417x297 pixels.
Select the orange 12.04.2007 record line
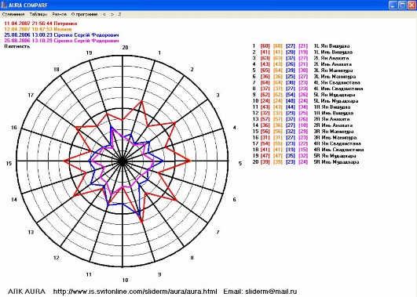[x=38, y=29]
